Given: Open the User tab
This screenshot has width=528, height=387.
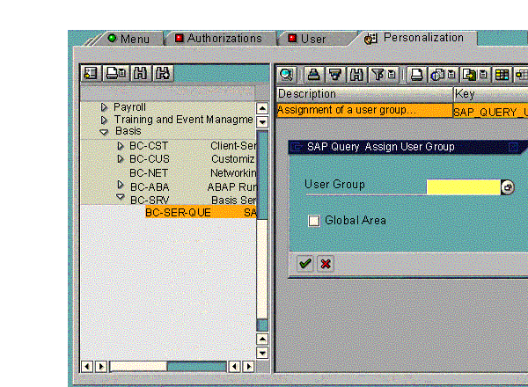Looking at the screenshot, I should [x=311, y=39].
